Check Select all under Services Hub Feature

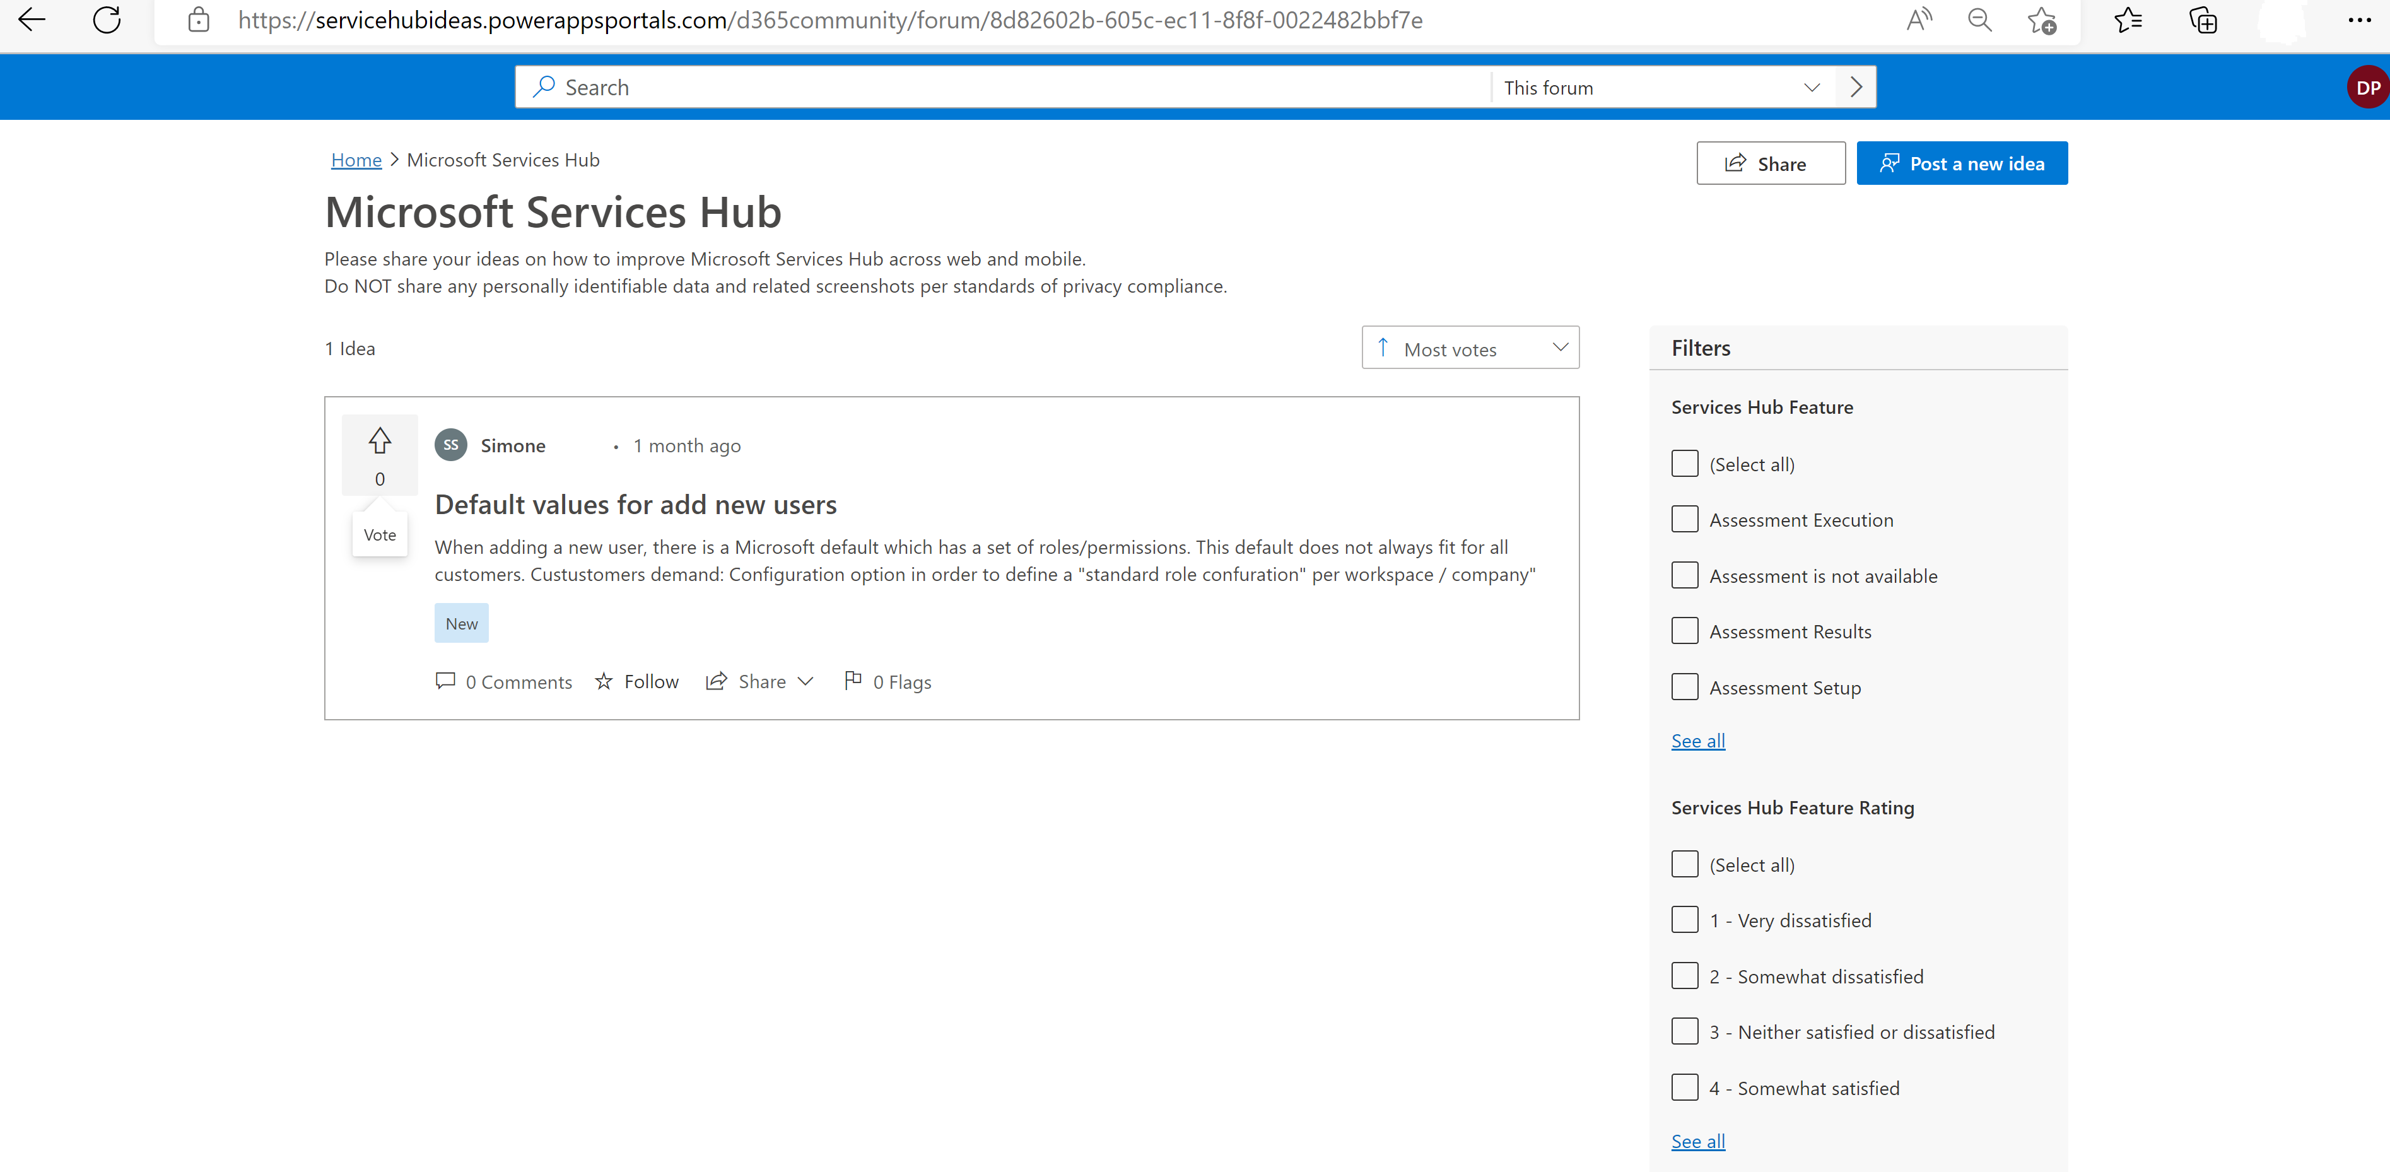(x=1685, y=464)
